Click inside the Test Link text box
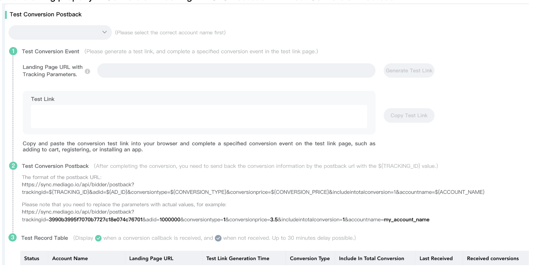 tap(199, 116)
